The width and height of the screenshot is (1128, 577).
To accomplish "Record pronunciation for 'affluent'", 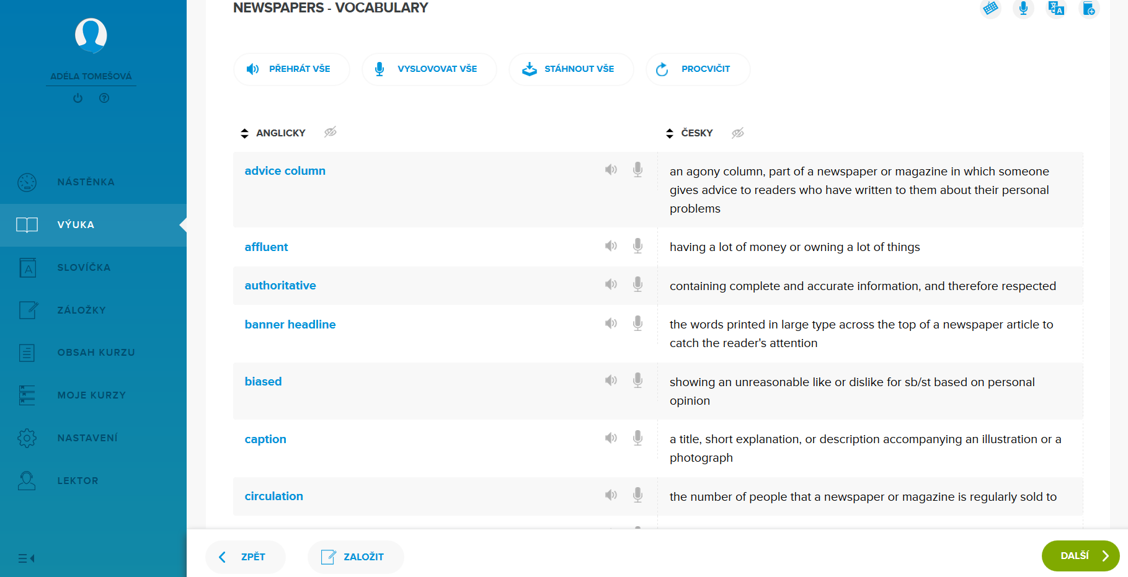I will (x=637, y=246).
